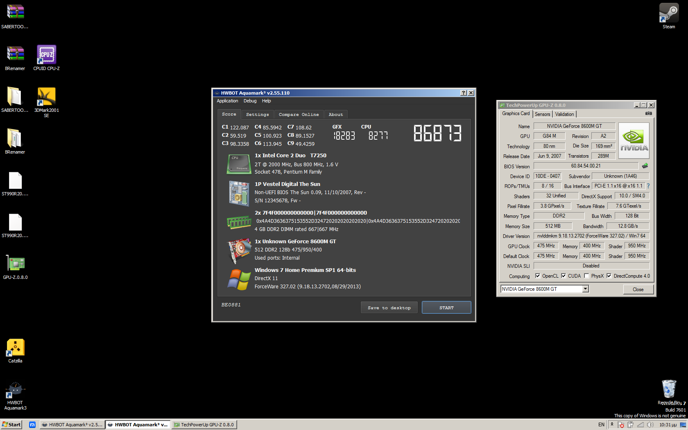Select the Steam desktop shortcut
The image size is (688, 430).
click(x=669, y=16)
